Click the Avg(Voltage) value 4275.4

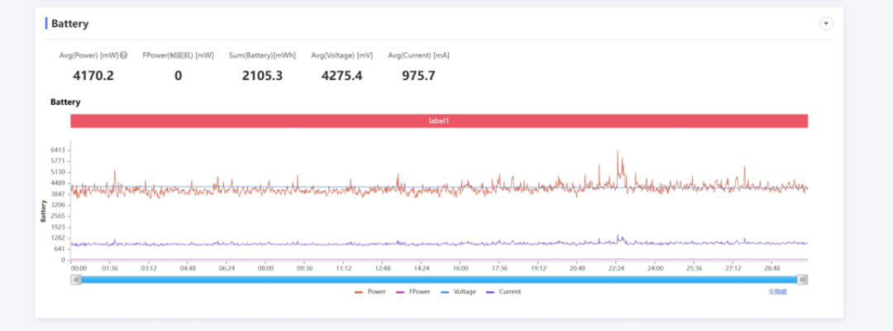coord(341,76)
